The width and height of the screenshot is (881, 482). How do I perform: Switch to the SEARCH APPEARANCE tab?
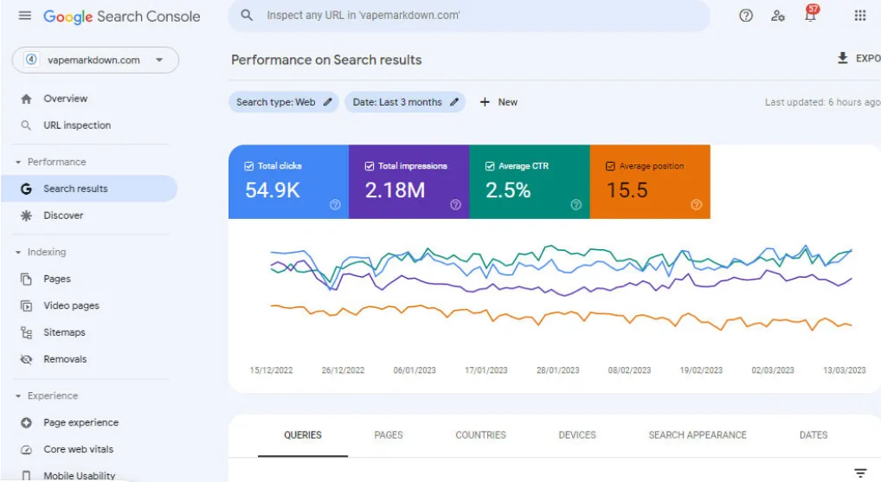[x=698, y=435]
